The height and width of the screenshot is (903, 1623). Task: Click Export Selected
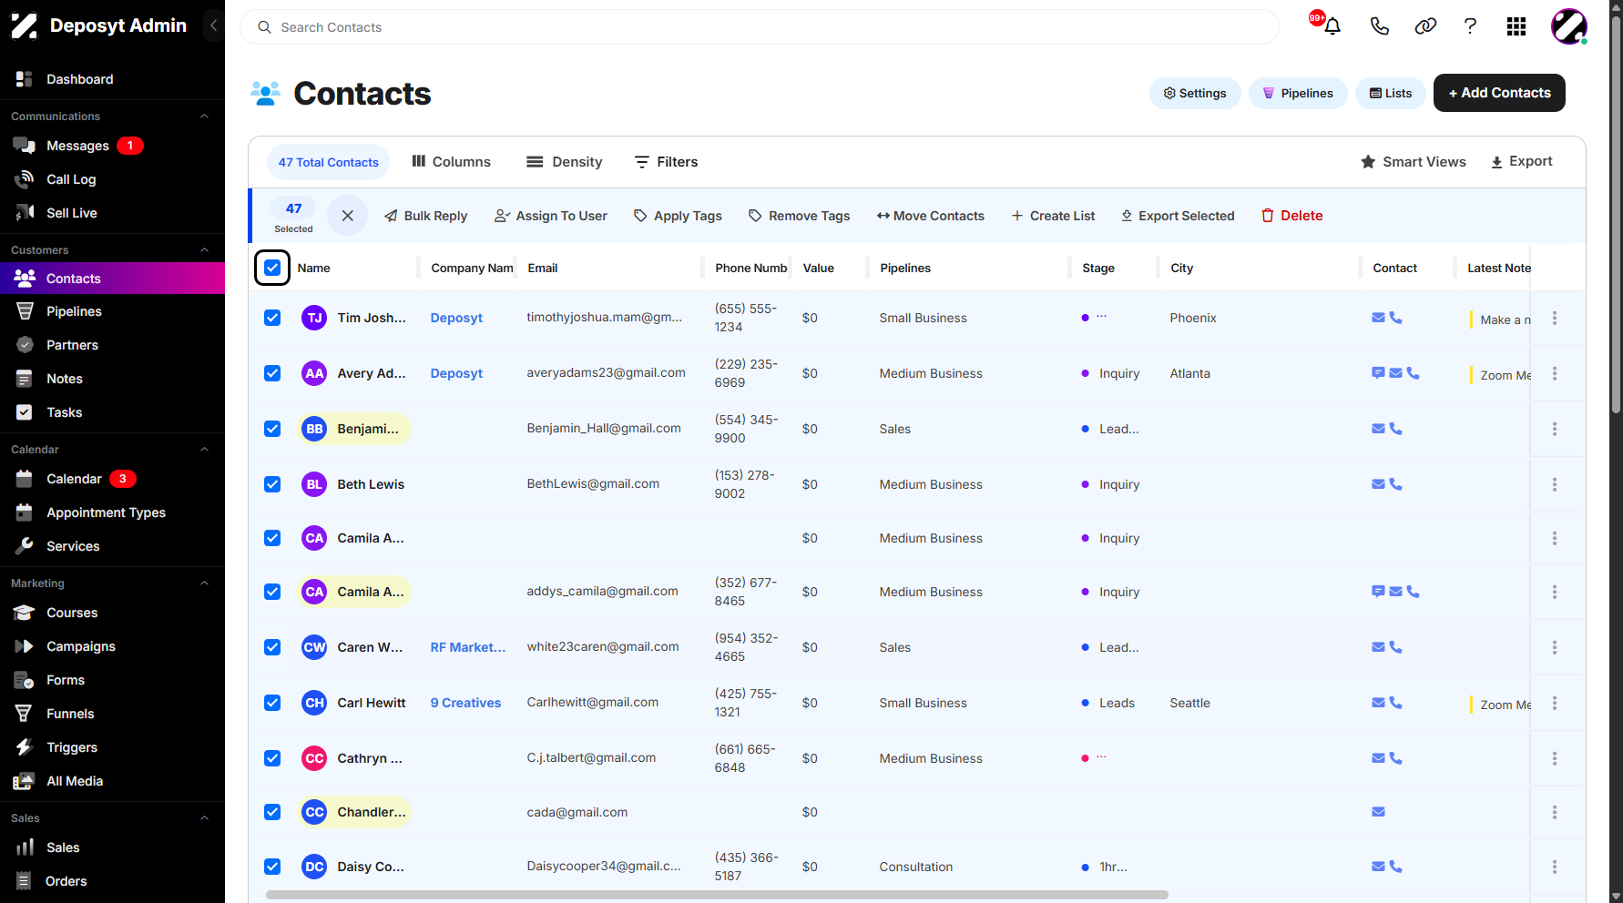(1178, 216)
